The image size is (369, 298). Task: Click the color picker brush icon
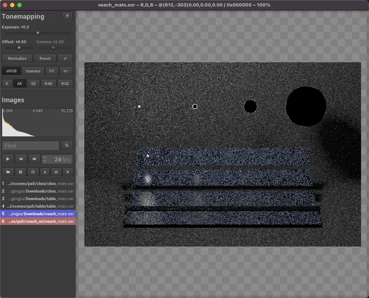(65, 58)
